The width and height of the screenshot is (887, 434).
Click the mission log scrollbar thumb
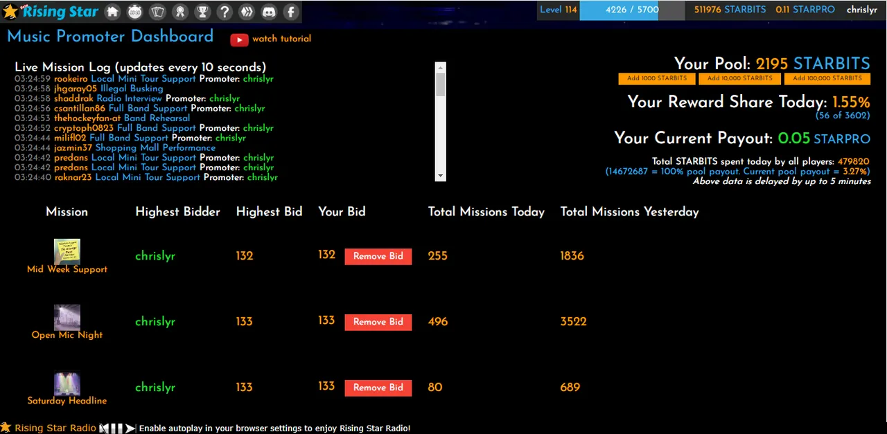pos(440,84)
